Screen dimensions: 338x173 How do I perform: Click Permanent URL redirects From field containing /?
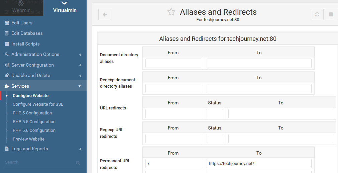coord(173,164)
